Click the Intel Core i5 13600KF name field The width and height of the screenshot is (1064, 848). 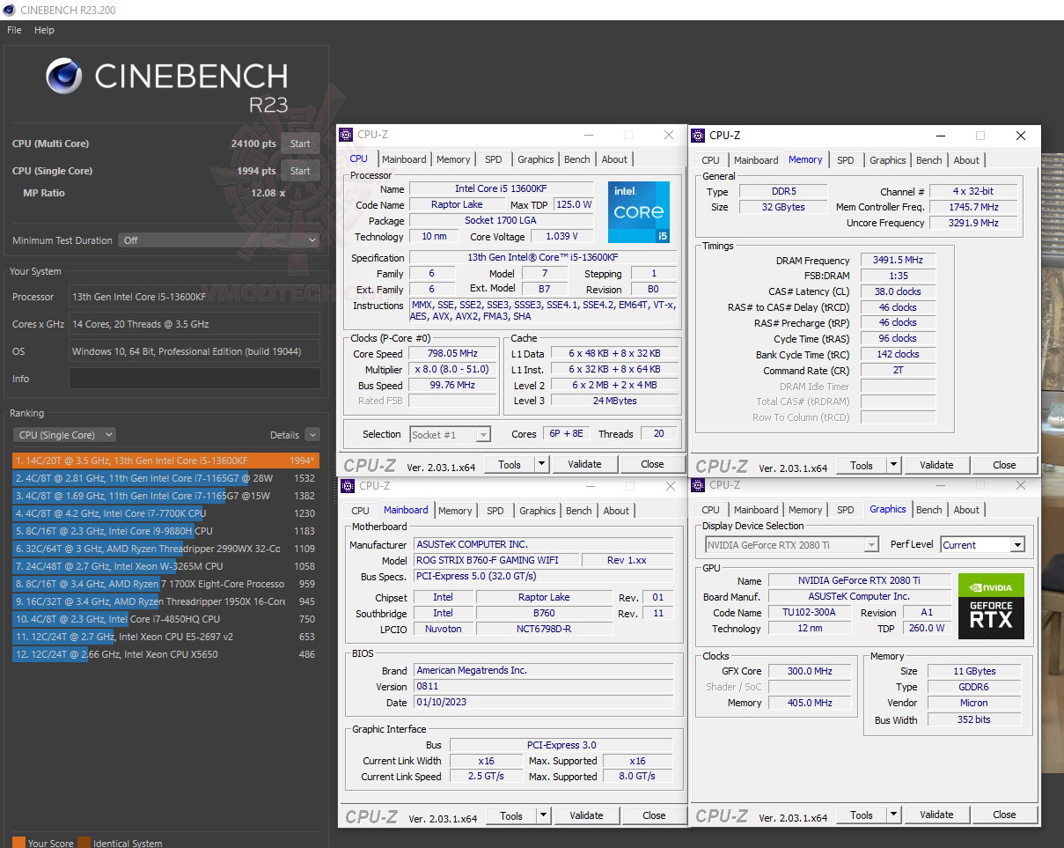[x=499, y=188]
